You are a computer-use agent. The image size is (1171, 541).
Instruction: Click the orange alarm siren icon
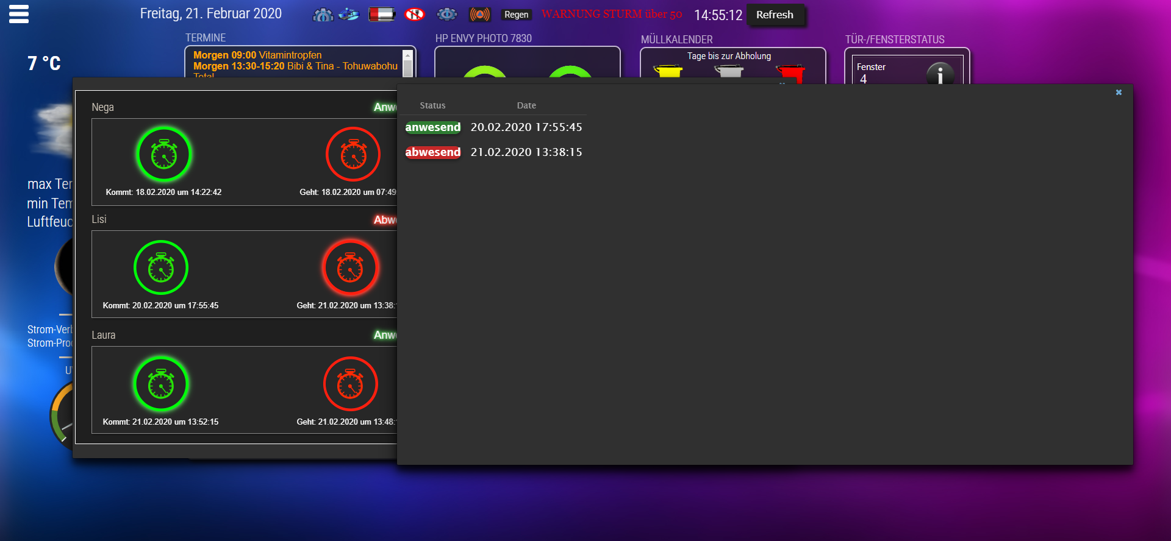[x=480, y=15]
